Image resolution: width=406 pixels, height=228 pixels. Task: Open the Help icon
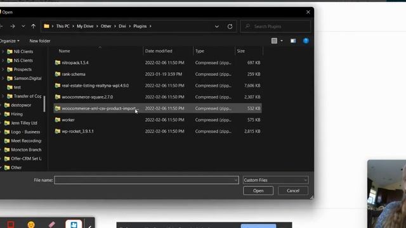click(306, 41)
